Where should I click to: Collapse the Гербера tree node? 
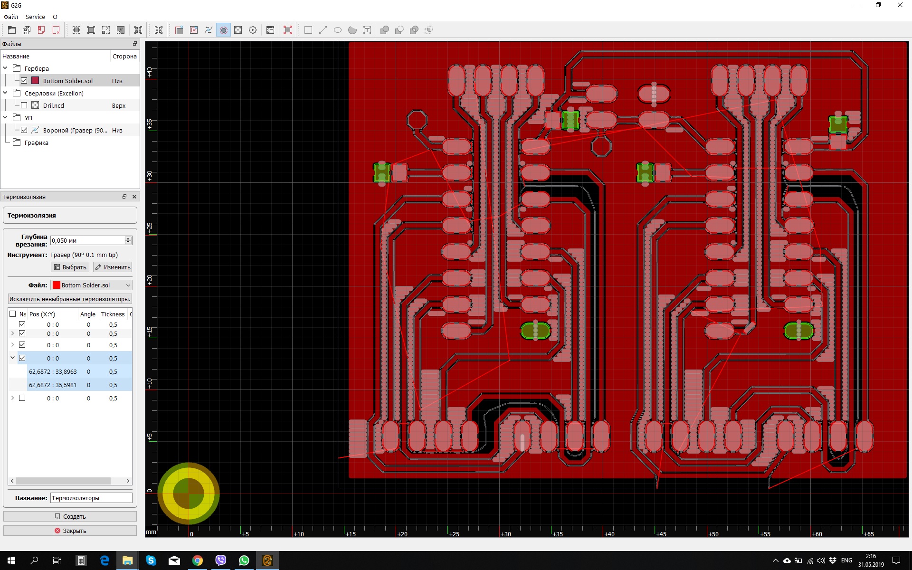coord(5,68)
